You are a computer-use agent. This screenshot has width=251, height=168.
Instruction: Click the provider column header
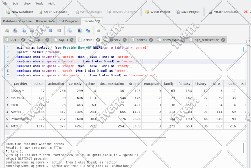click(x=21, y=84)
